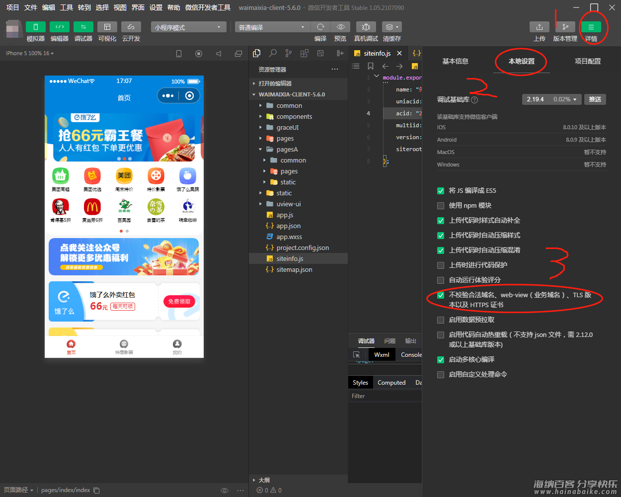Click the 预览 preview eye icon
Screen dimensions: 621x497
pyautogui.click(x=340, y=27)
